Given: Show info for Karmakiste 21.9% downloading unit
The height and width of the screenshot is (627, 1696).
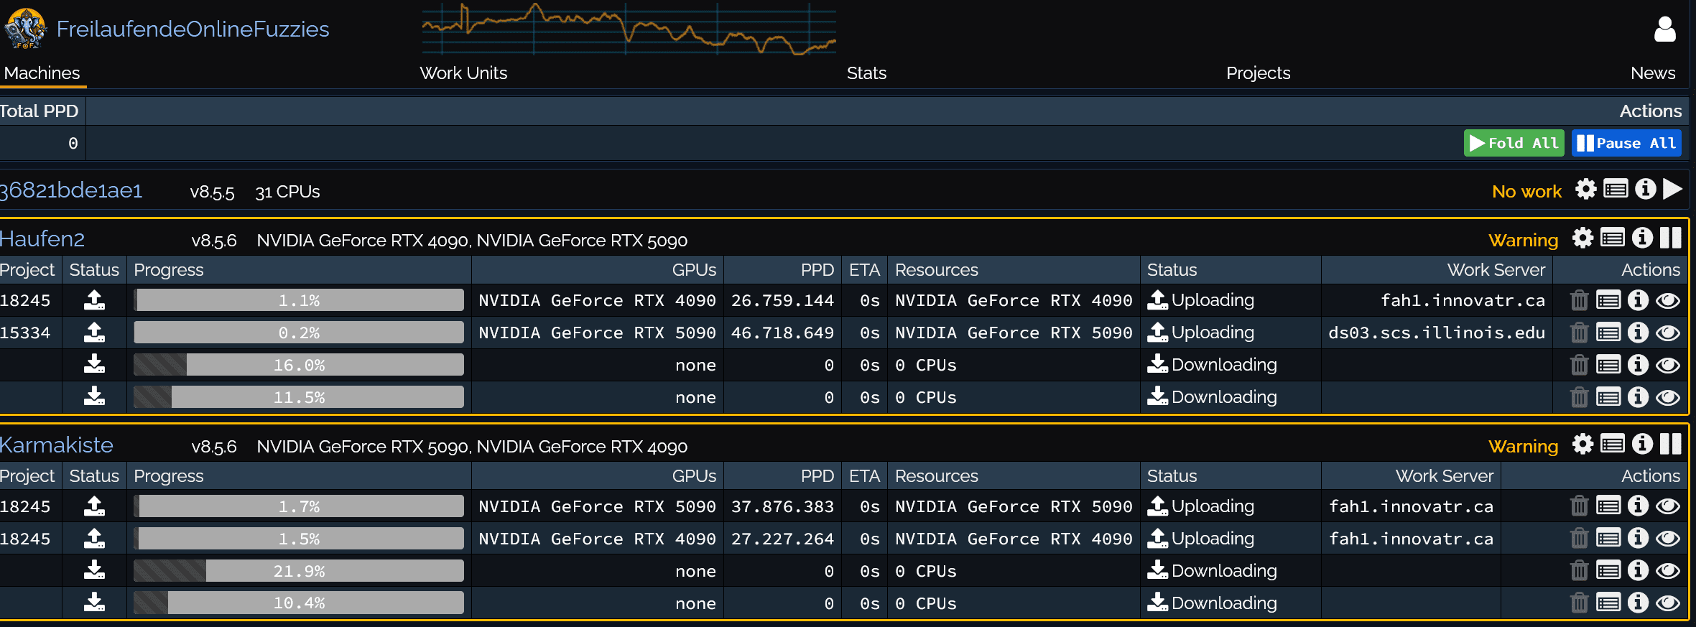Looking at the screenshot, I should (1638, 570).
